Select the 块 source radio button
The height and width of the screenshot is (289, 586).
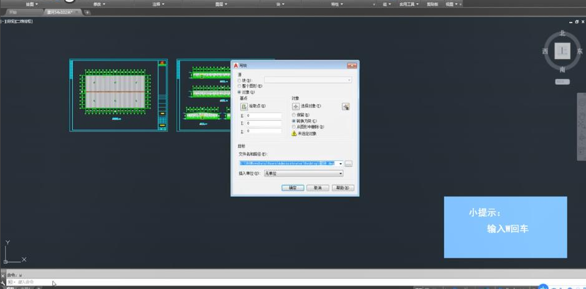click(240, 80)
